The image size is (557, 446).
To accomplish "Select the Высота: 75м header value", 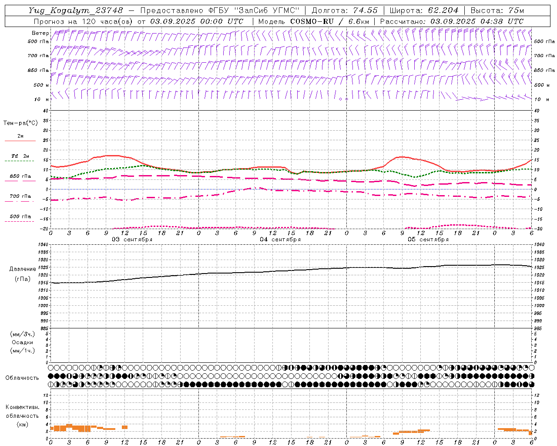I will 497,10.
